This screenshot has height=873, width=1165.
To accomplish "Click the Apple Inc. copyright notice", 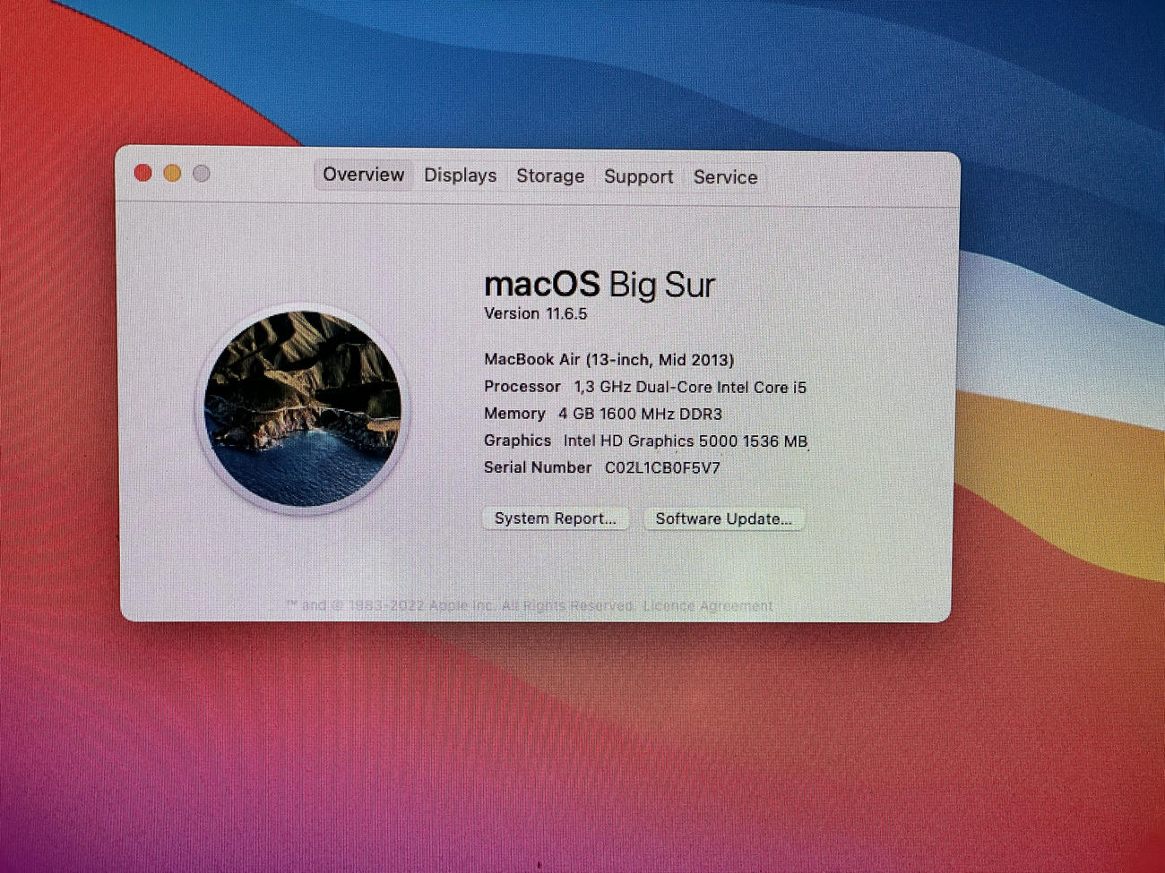I will [460, 606].
